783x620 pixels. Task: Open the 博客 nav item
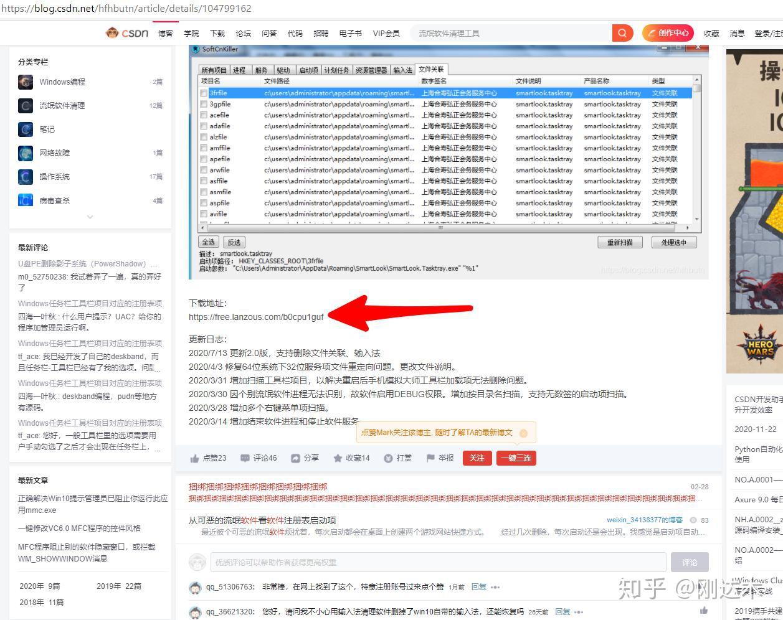coord(166,33)
